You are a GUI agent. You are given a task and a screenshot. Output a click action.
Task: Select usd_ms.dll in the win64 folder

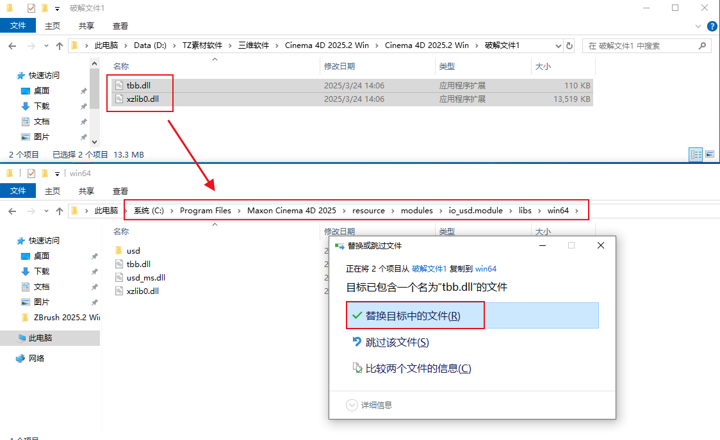coord(145,277)
